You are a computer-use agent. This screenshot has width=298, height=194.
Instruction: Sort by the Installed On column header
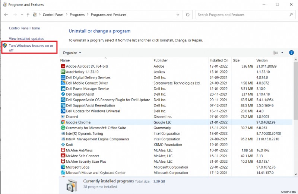(x=219, y=60)
